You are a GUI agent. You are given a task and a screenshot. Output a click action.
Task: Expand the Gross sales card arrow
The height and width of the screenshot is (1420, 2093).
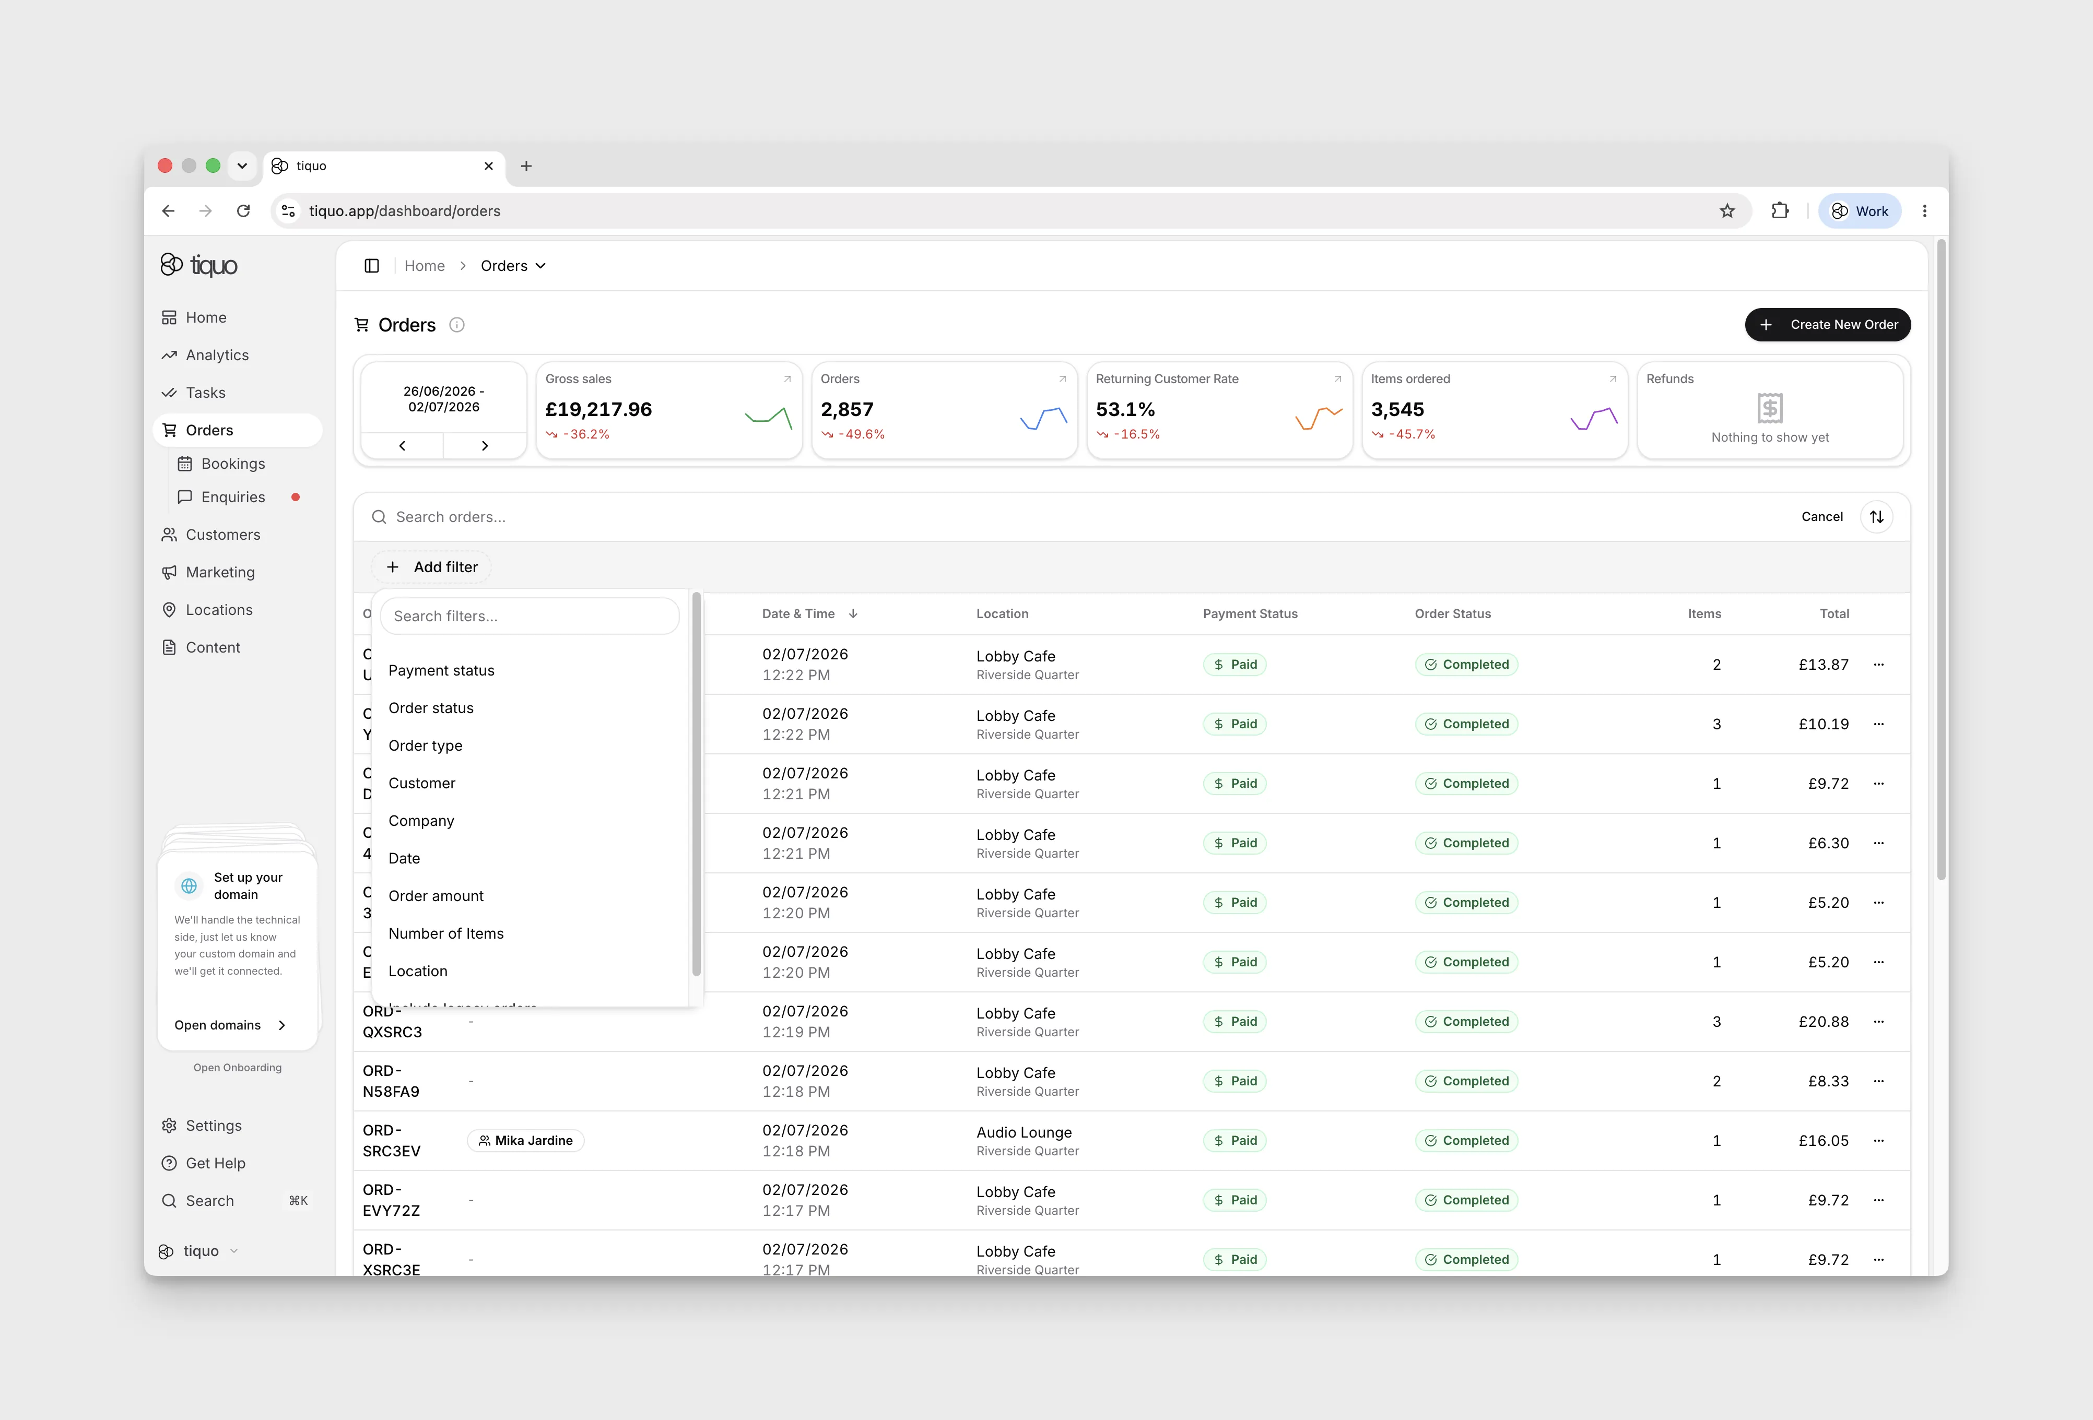click(787, 379)
